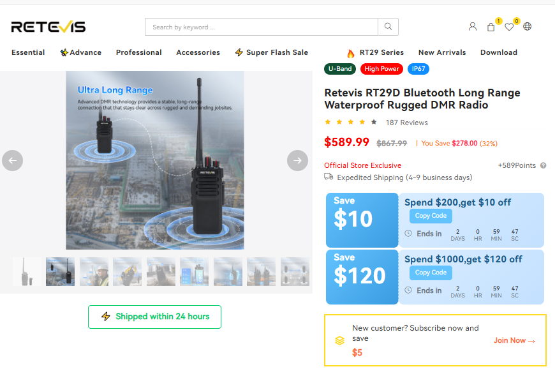The height and width of the screenshot is (376, 555).
Task: Focus the Search by keyword field
Action: (261, 27)
